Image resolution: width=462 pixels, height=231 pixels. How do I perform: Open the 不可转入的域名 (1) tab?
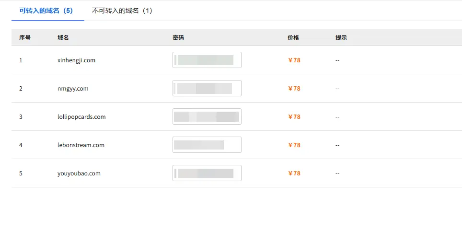click(x=122, y=11)
